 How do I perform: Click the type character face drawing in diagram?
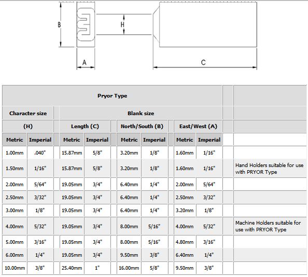pyautogui.click(x=86, y=24)
